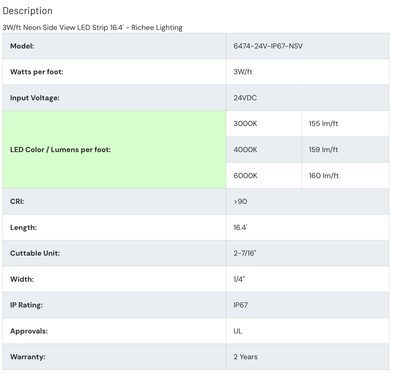Click the "IP Rating:" label
The height and width of the screenshot is (373, 393).
27,305
